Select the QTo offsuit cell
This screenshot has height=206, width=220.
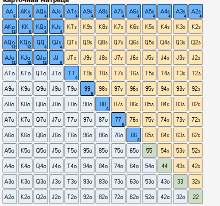pos(40,73)
